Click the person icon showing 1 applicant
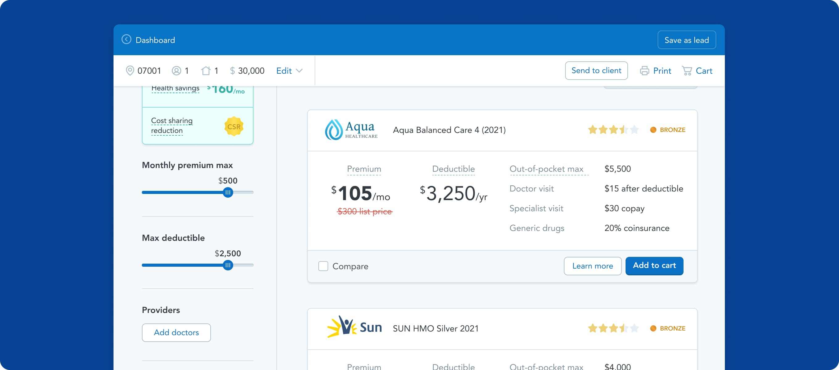This screenshot has width=839, height=370. [x=176, y=70]
